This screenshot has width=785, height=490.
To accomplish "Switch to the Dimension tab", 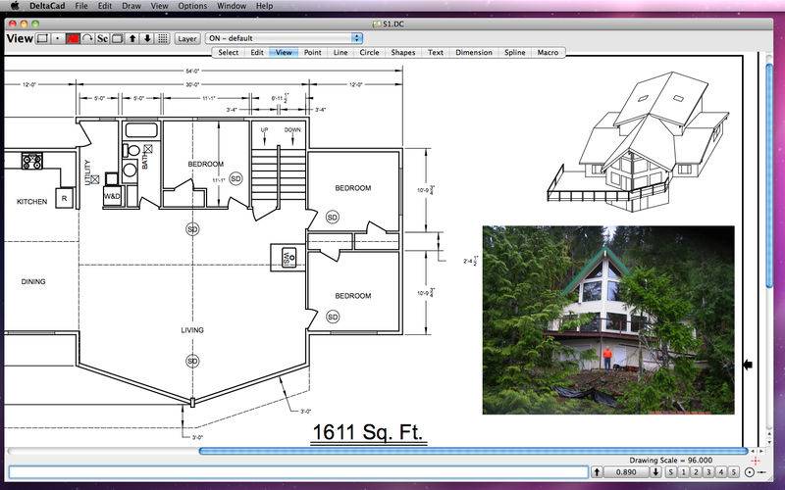I will coord(474,53).
